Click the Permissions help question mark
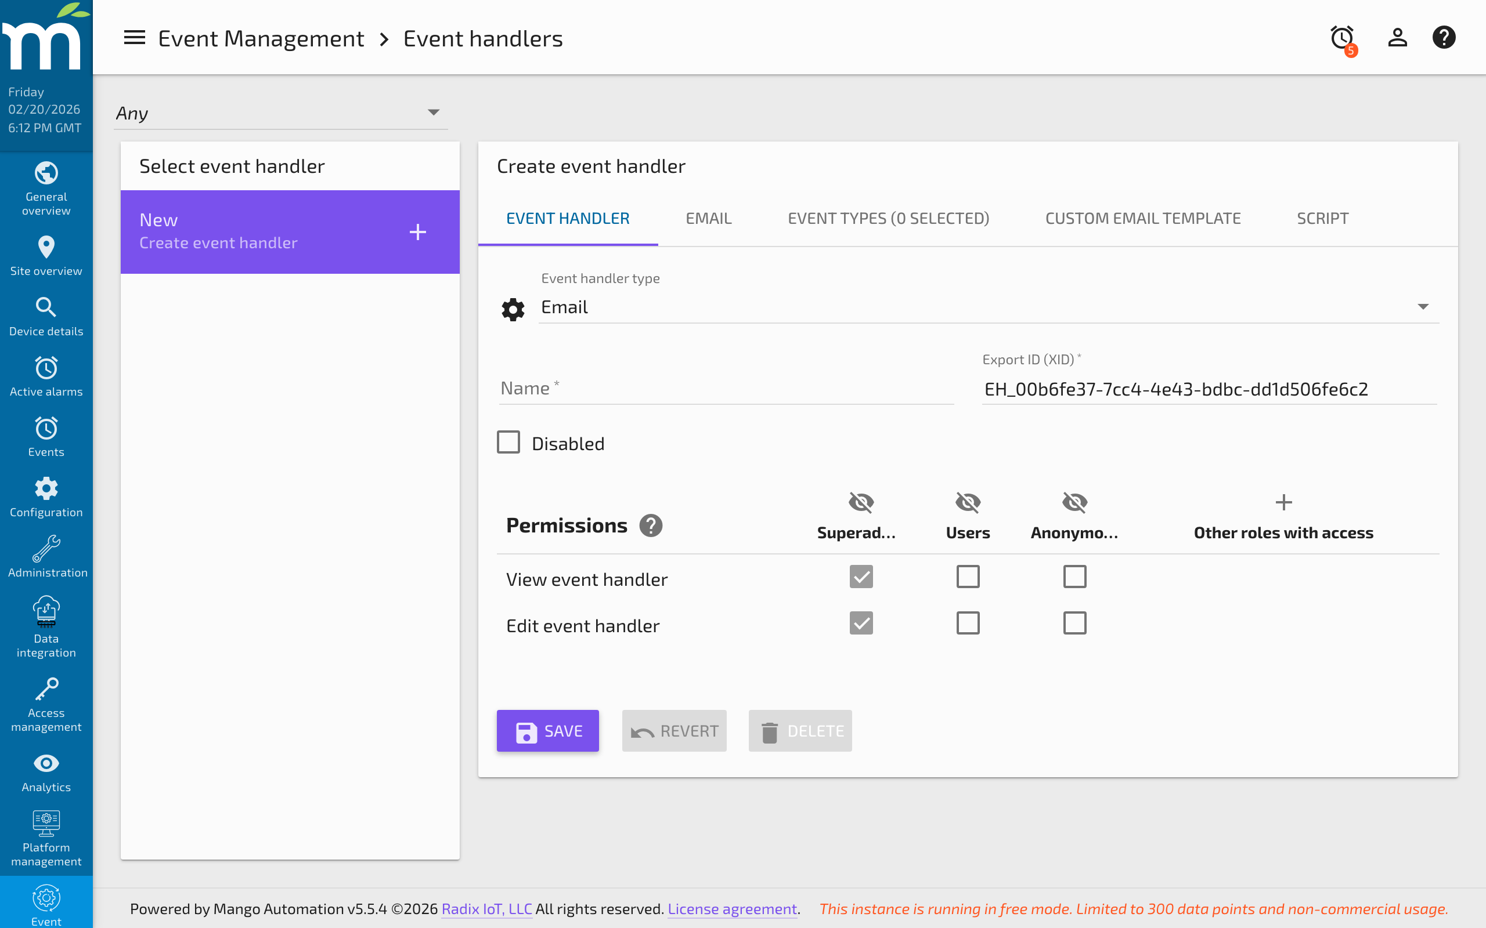The height and width of the screenshot is (928, 1486). tap(652, 525)
